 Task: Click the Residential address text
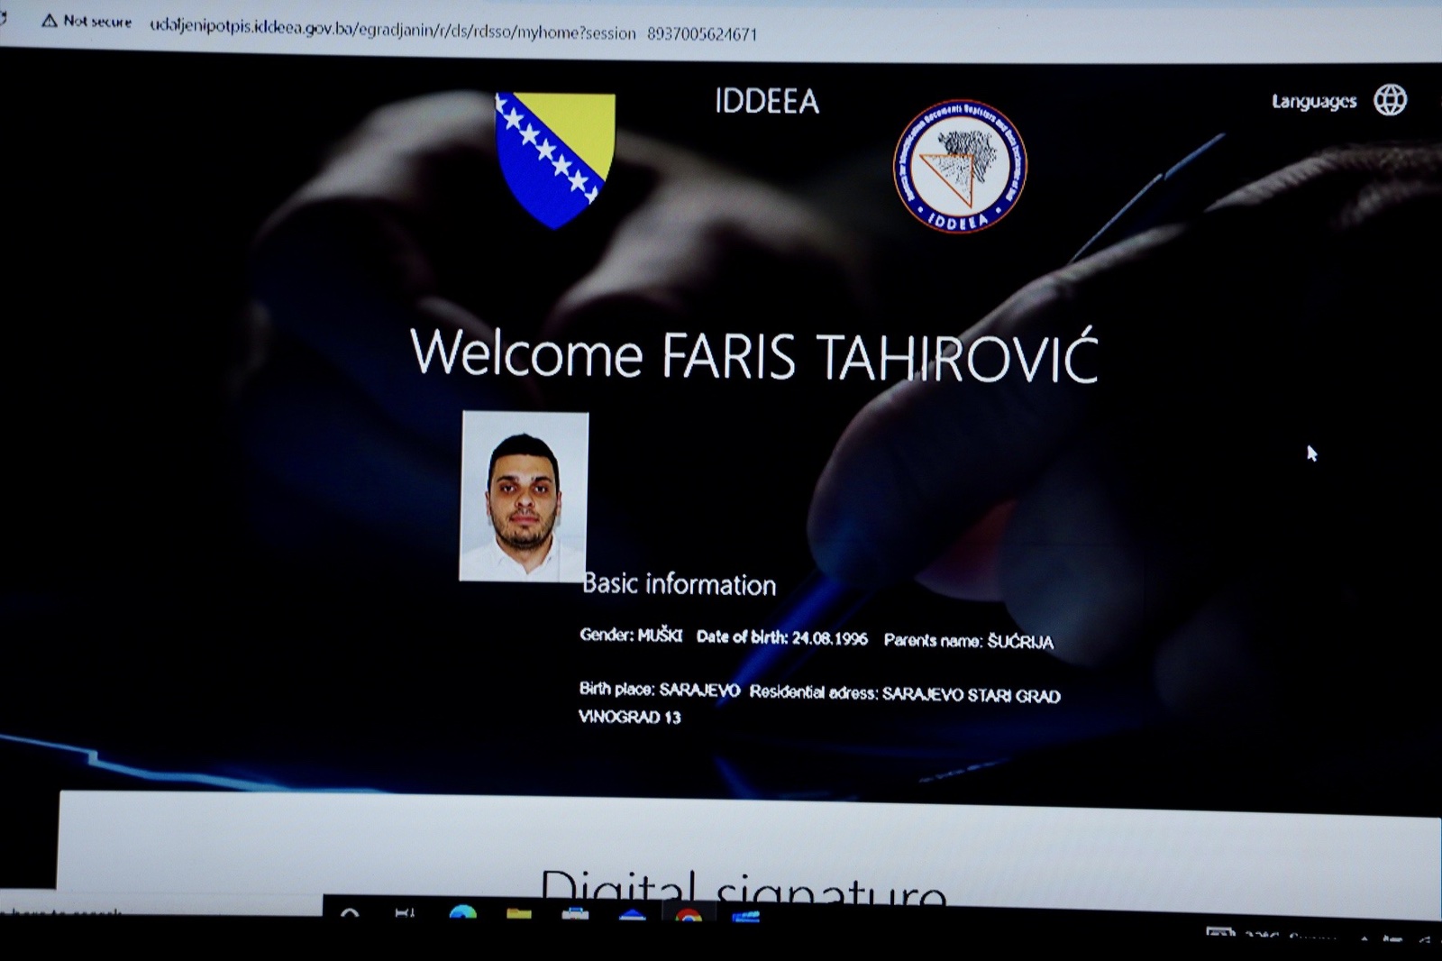904,694
